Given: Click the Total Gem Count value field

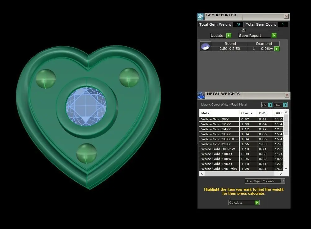Looking at the screenshot, I should click(283, 24).
